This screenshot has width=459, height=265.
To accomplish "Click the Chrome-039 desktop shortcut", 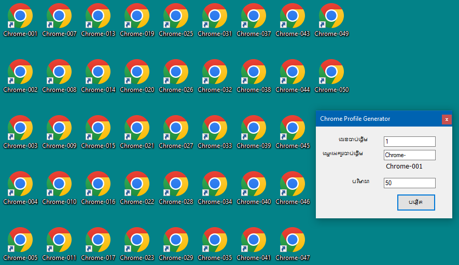I will (254, 132).
